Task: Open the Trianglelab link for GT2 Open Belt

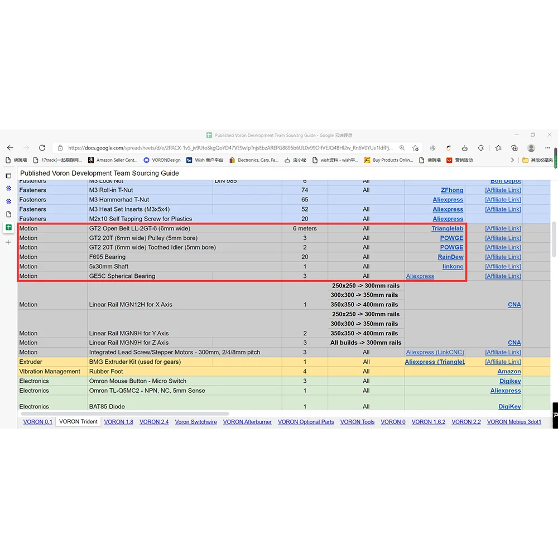Action: 448,228
